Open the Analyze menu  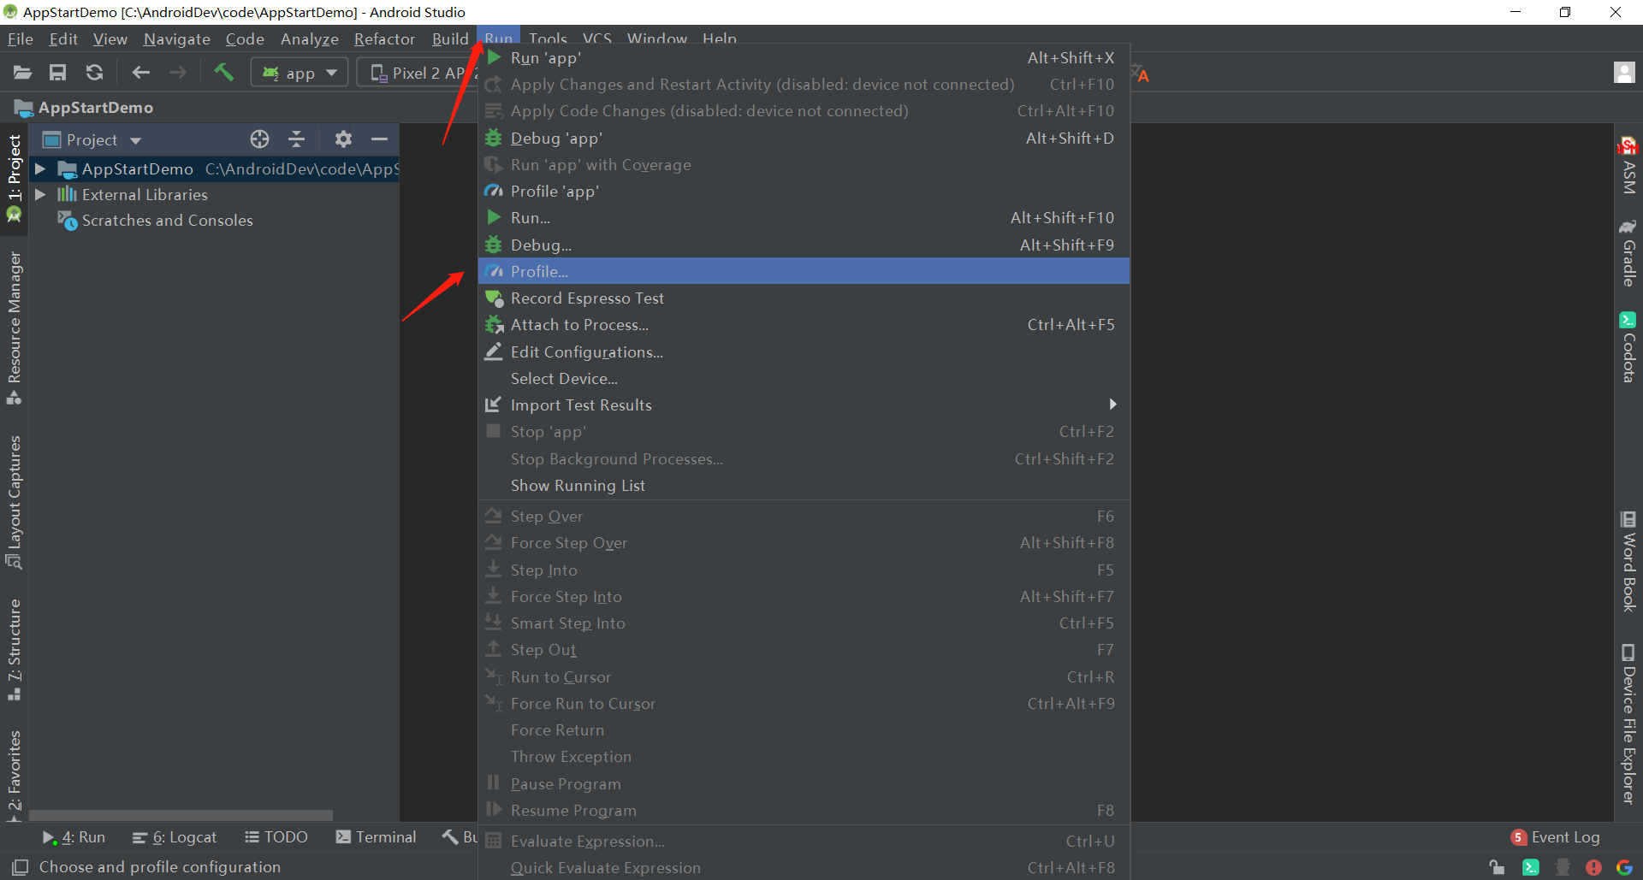click(310, 38)
